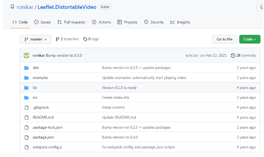Click the Go to file button
This screenshot has height=157, width=264.
(225, 39)
